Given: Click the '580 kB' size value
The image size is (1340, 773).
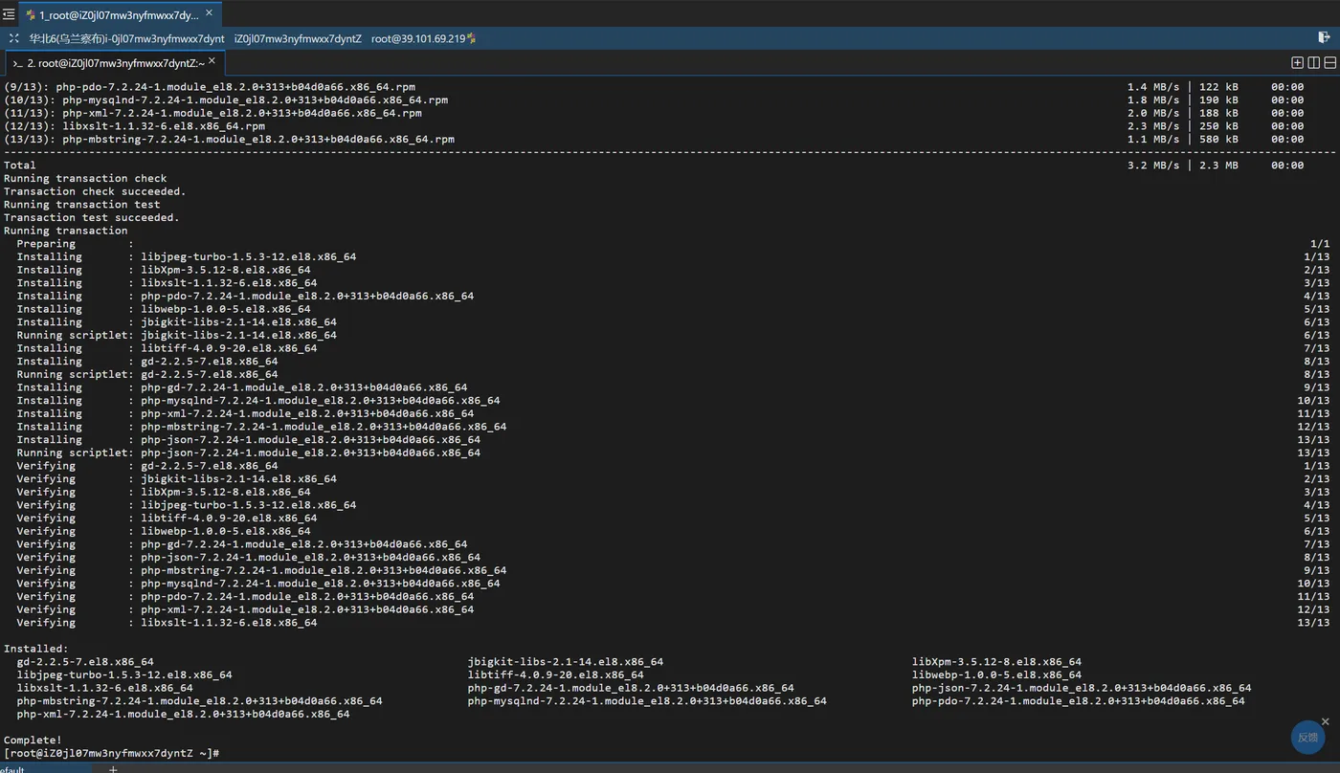Looking at the screenshot, I should pos(1218,139).
